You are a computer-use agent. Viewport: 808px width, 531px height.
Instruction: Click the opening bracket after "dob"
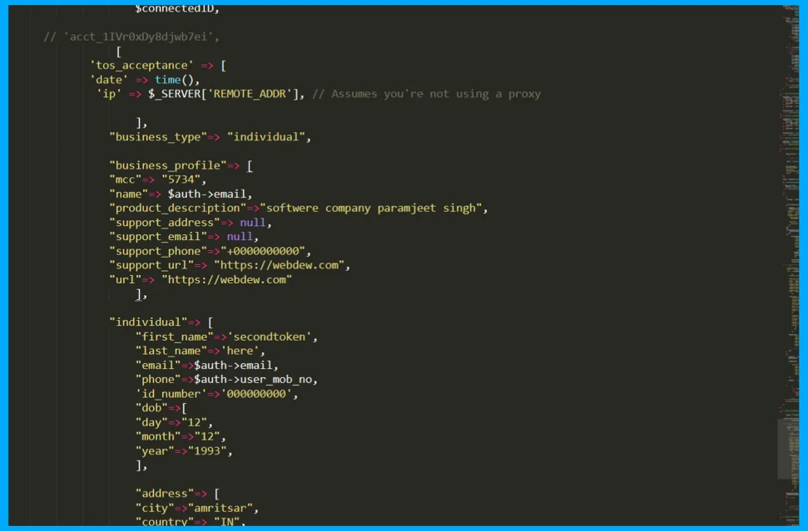184,408
